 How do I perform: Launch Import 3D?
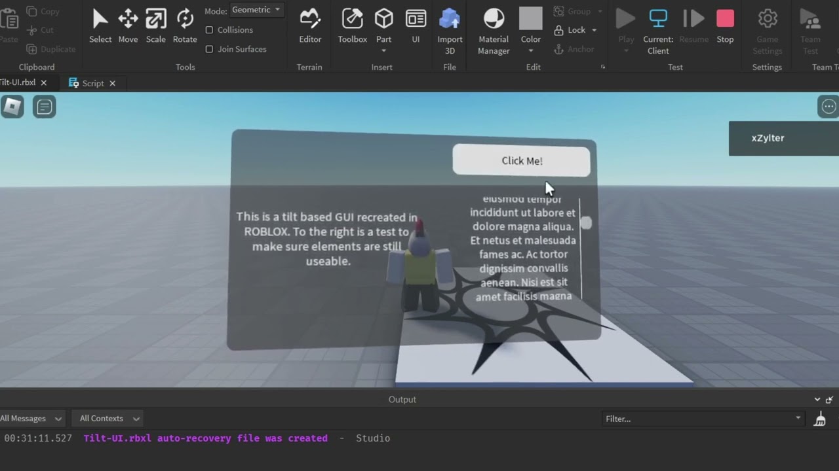tap(450, 31)
